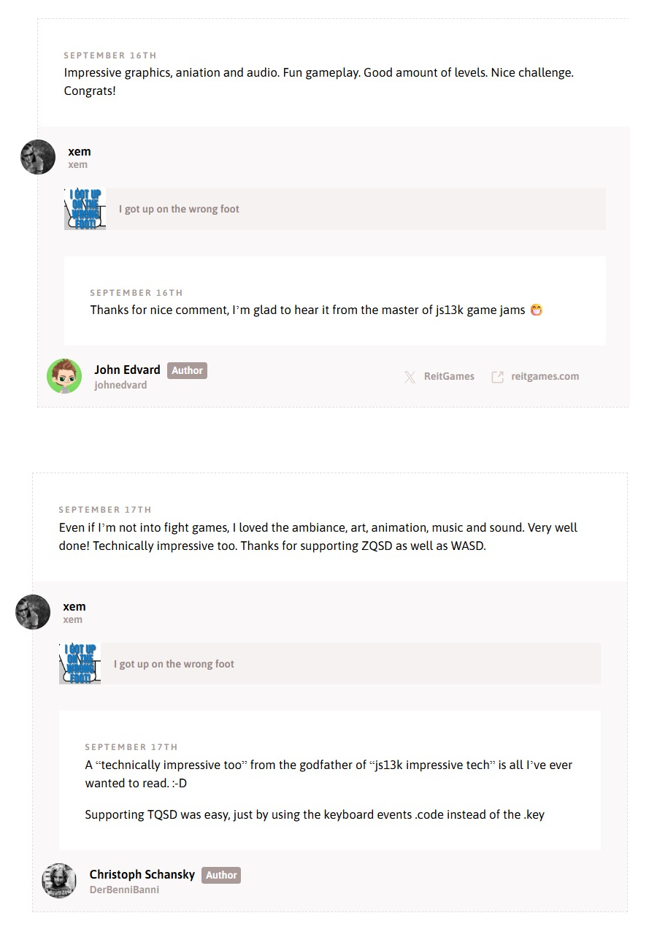Click xem's avatar on the September 16th comment
657x929 pixels.
click(x=38, y=157)
